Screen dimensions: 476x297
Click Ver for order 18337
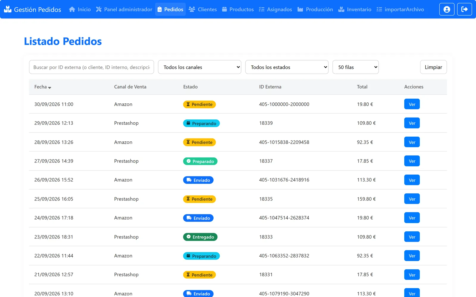[412, 161]
